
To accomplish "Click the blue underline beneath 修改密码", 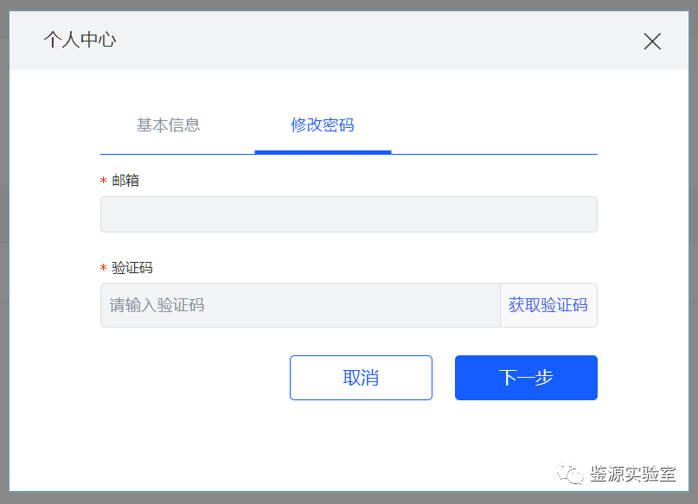I will point(323,152).
